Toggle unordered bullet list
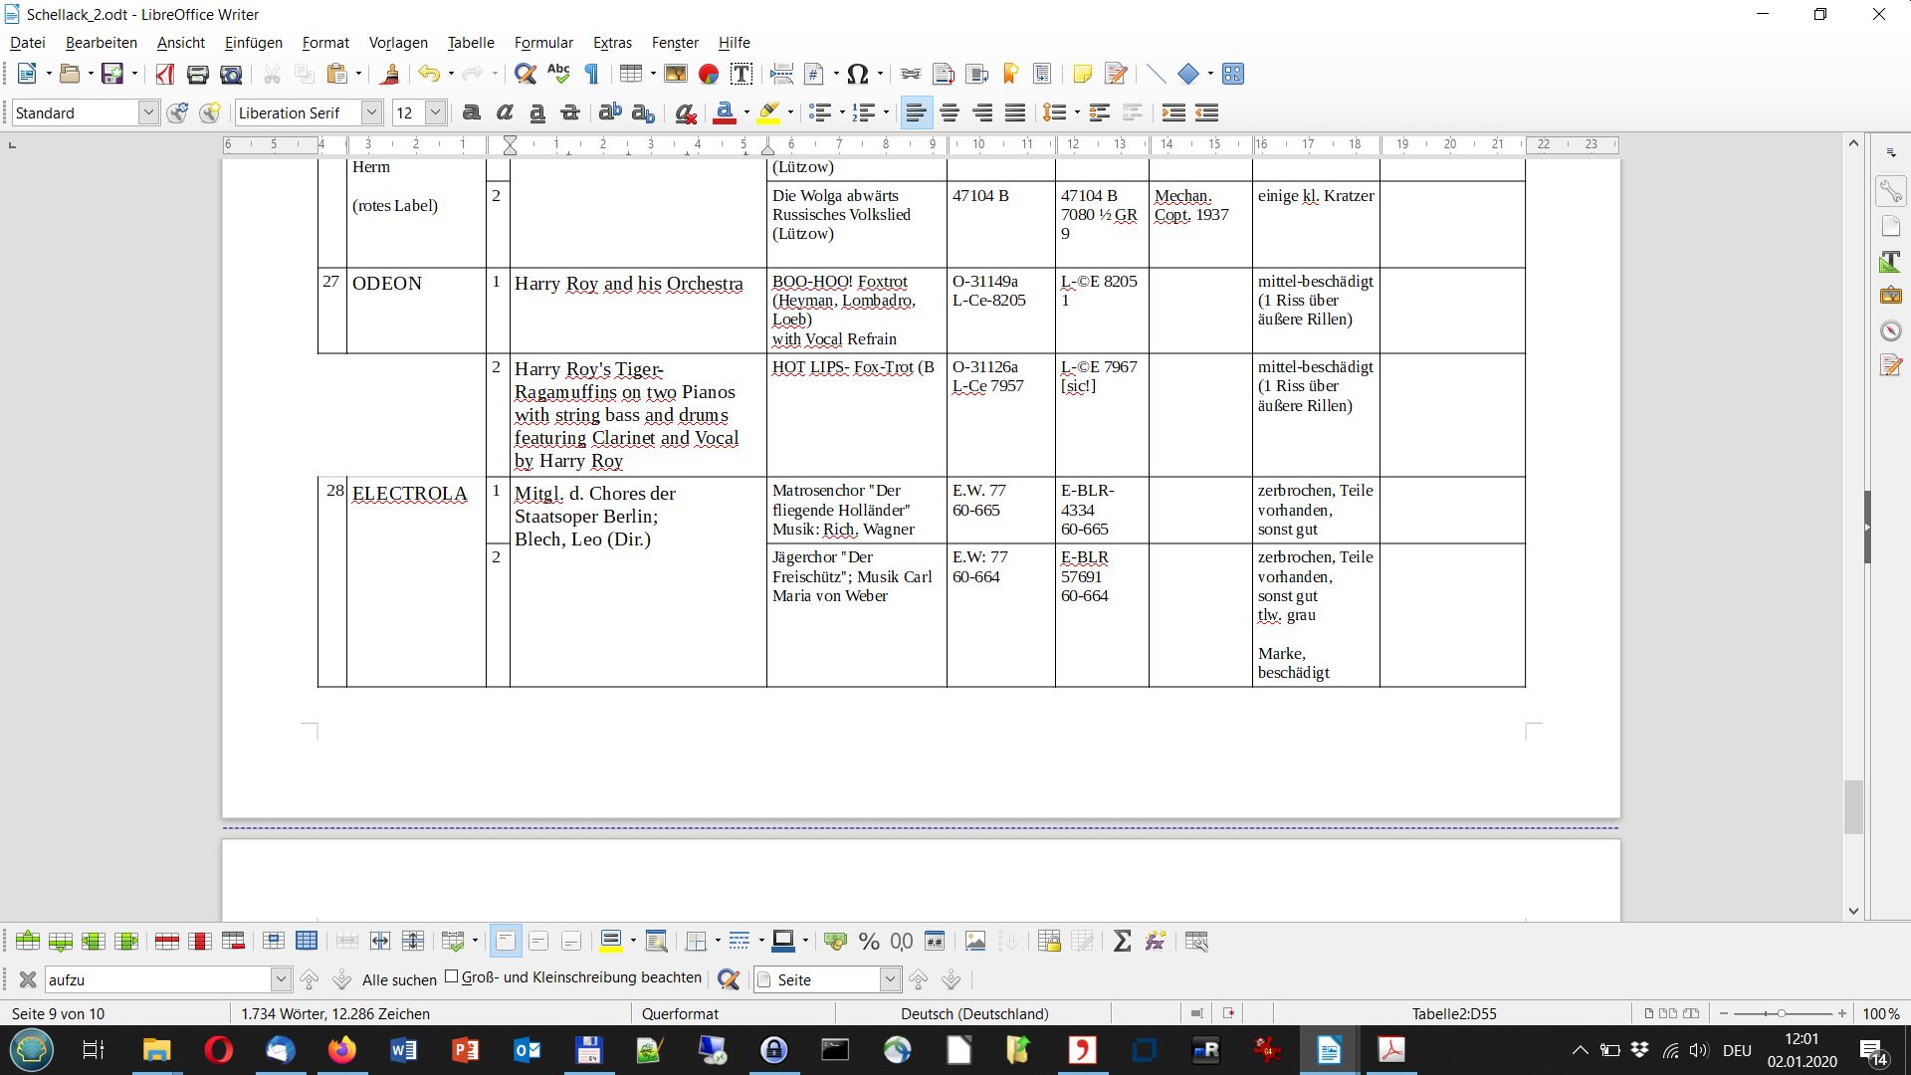 pyautogui.click(x=819, y=112)
